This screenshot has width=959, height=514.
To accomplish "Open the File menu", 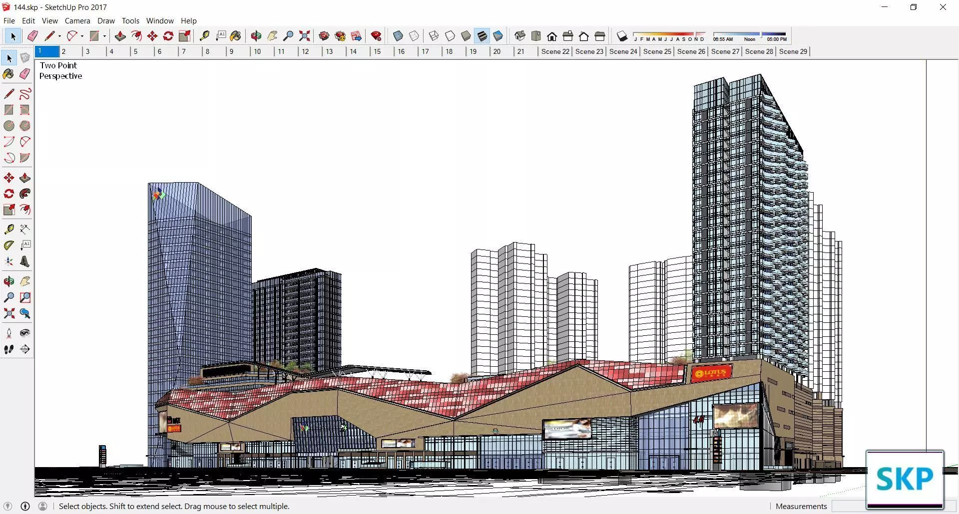I will click(9, 20).
